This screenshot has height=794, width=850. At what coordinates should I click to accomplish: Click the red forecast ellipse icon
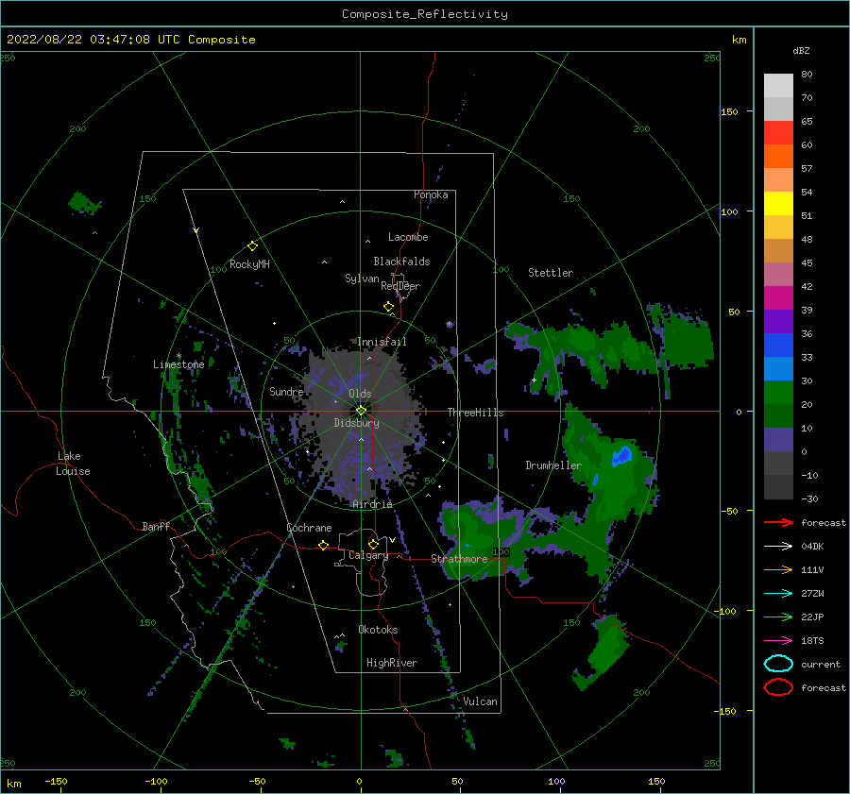pyautogui.click(x=778, y=687)
